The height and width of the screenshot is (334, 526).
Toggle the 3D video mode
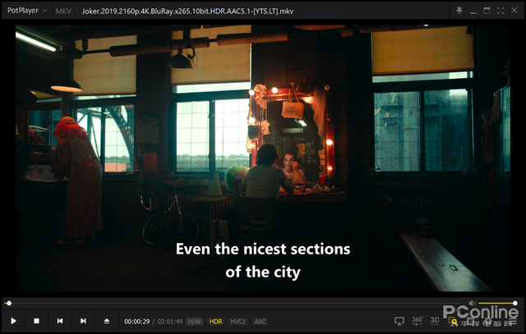pyautogui.click(x=435, y=321)
